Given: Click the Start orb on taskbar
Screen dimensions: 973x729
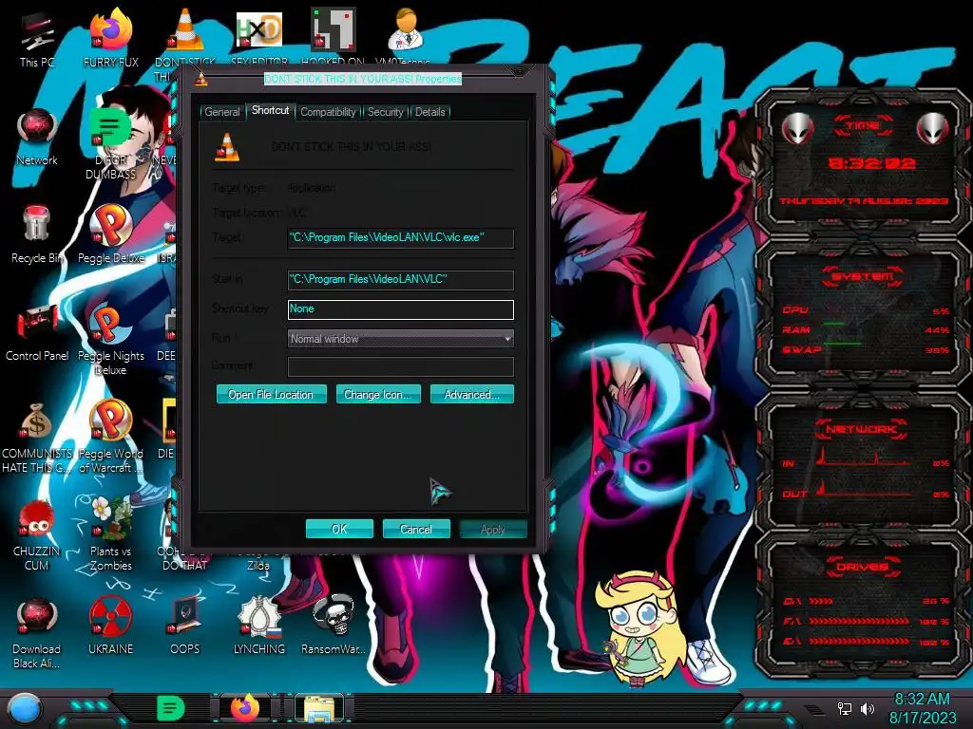Looking at the screenshot, I should (x=24, y=708).
